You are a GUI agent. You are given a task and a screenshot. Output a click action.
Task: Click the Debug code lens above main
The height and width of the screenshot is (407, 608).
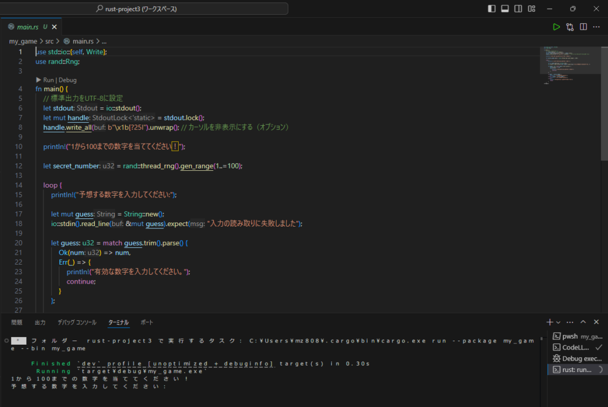pyautogui.click(x=68, y=80)
